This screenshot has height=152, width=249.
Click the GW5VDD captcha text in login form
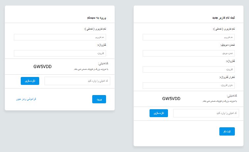pos(42,66)
